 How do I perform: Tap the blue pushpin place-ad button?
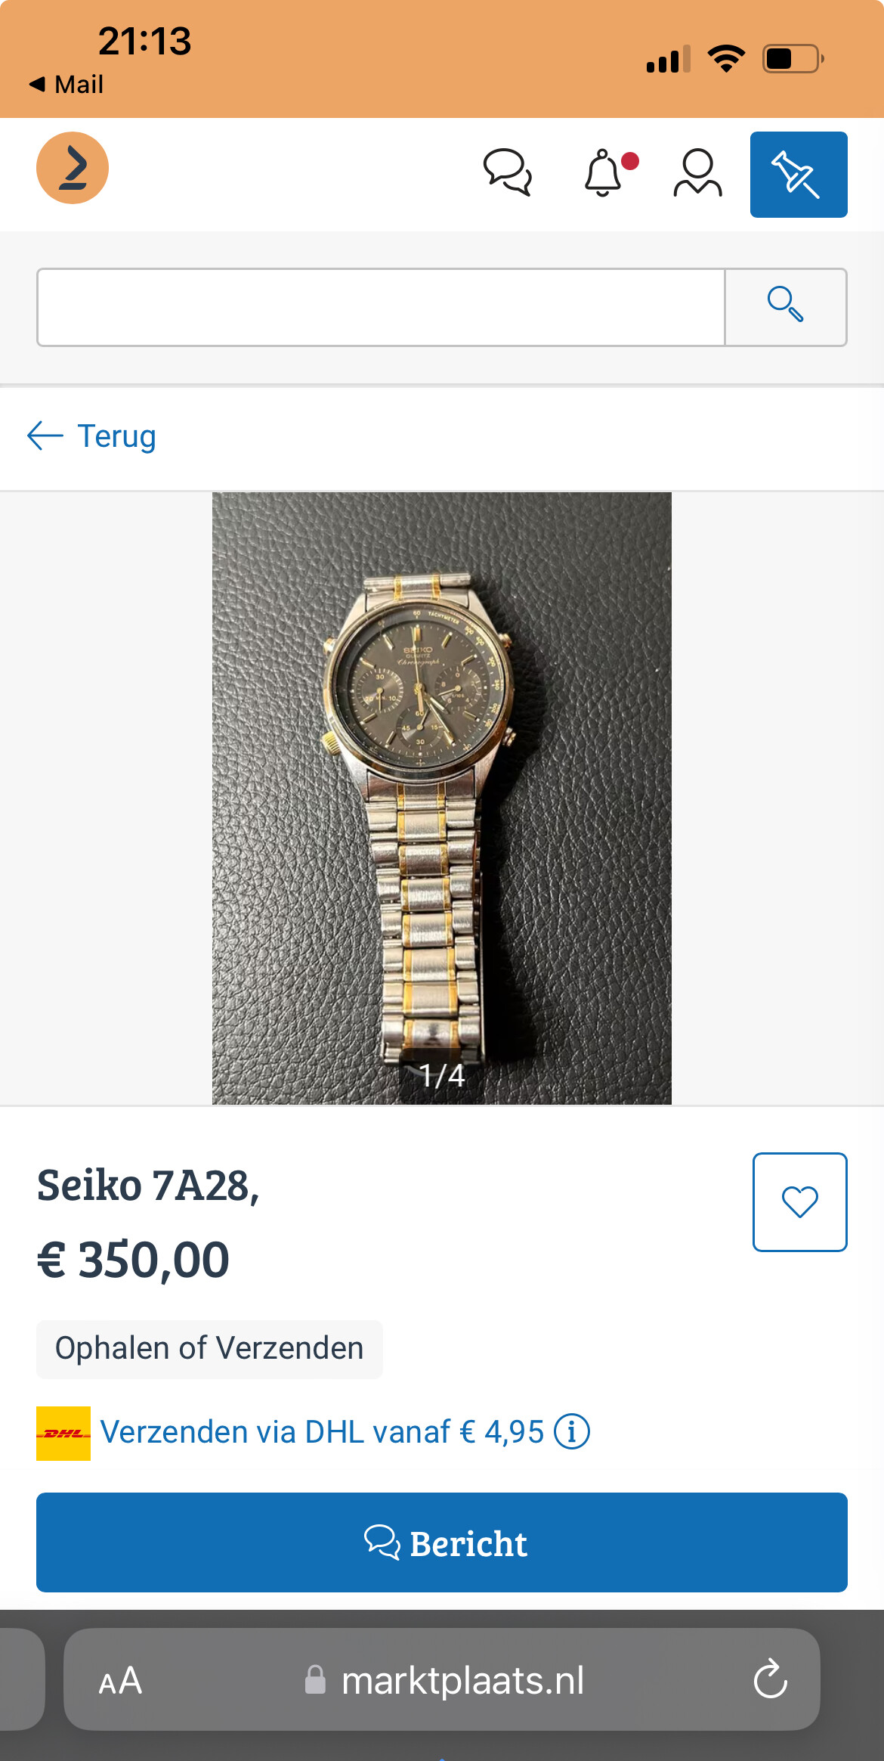799,175
